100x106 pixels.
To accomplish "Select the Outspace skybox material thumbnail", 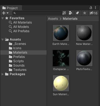I will 61,58.
